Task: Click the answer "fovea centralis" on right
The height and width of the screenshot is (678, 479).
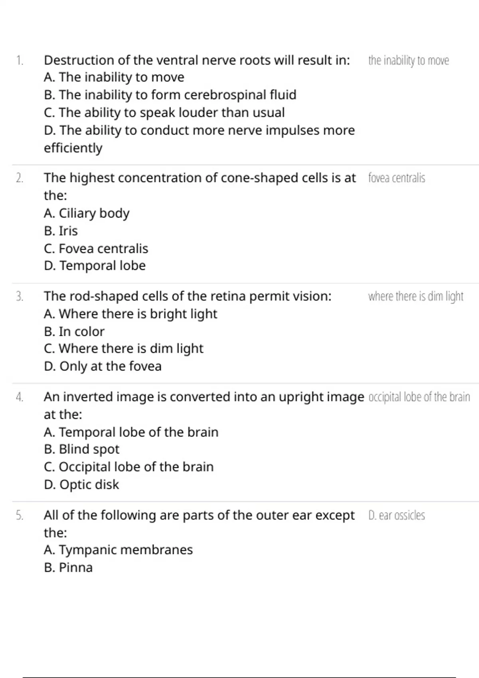Action: (397, 178)
